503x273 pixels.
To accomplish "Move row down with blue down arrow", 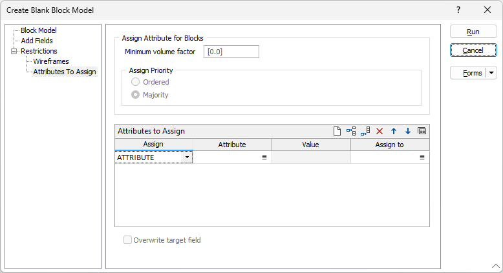I will pos(408,131).
